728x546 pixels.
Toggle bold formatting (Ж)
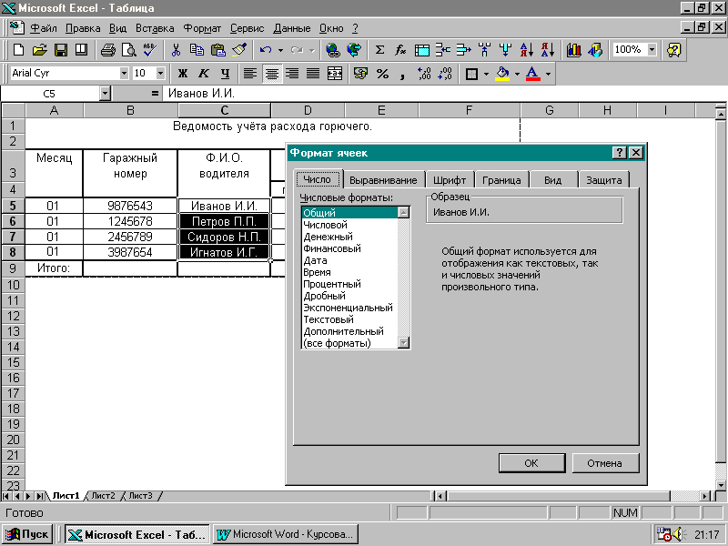point(183,73)
